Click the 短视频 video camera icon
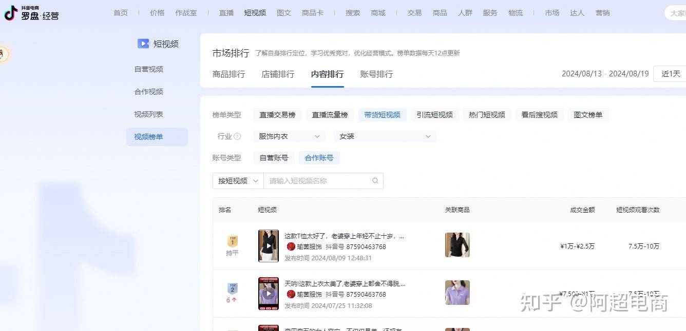The image size is (686, 331). click(x=143, y=44)
